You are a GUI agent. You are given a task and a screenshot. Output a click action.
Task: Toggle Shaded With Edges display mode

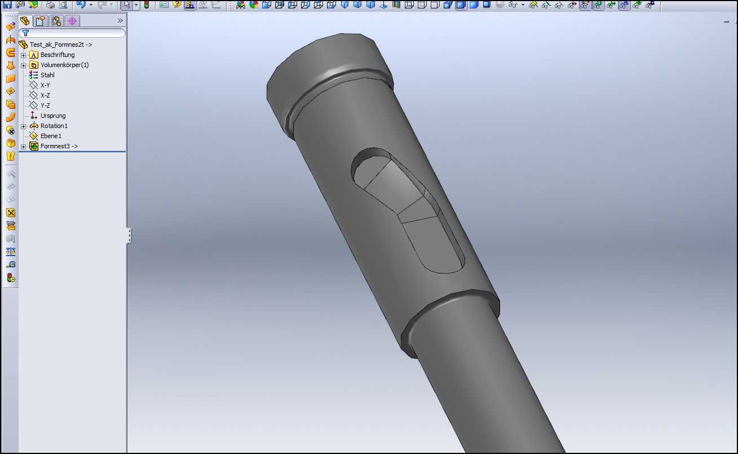click(x=461, y=5)
